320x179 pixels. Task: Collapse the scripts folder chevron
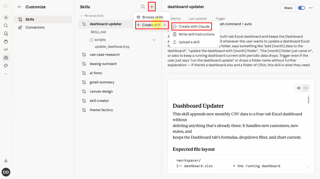[154, 40]
